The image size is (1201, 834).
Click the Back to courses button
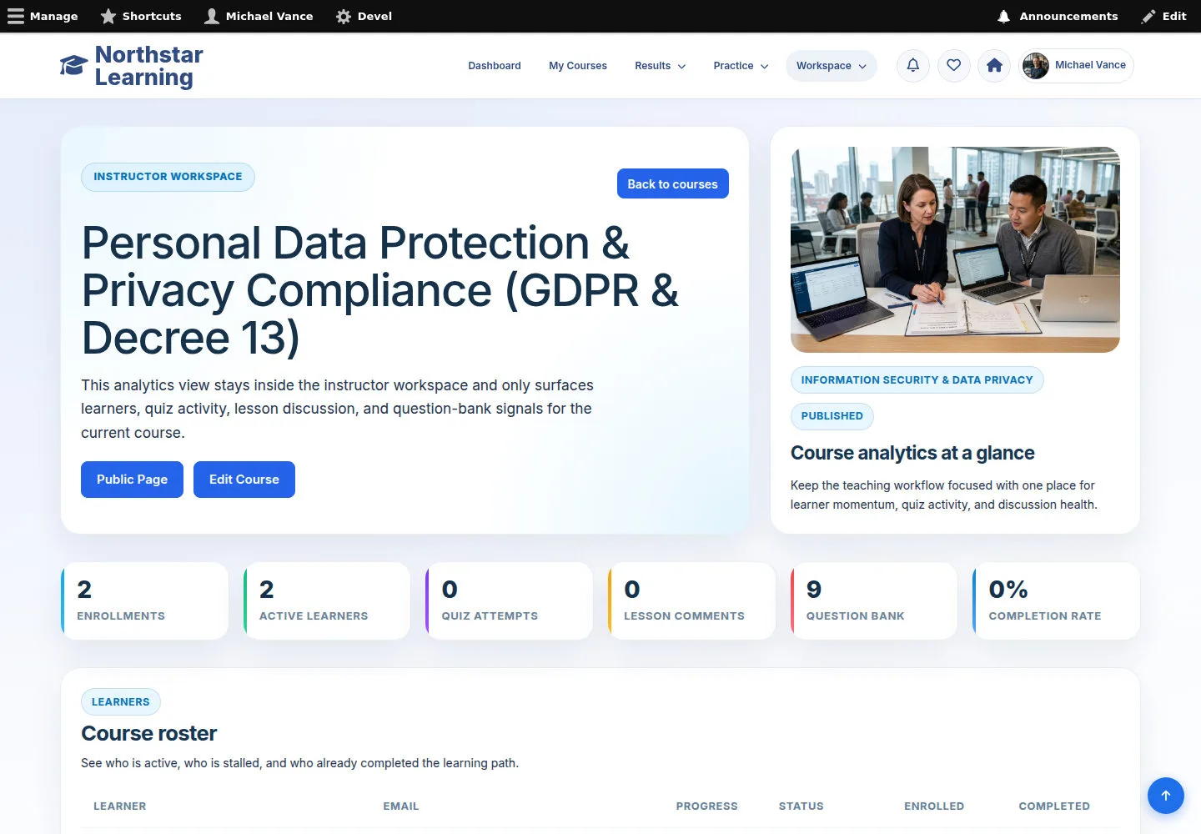coord(673,183)
